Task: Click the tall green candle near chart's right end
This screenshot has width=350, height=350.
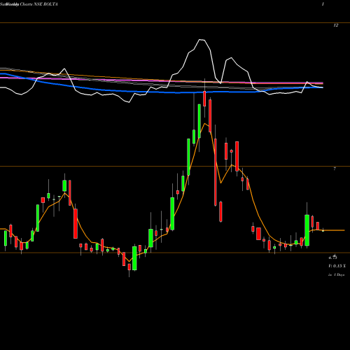Action: [x=307, y=230]
